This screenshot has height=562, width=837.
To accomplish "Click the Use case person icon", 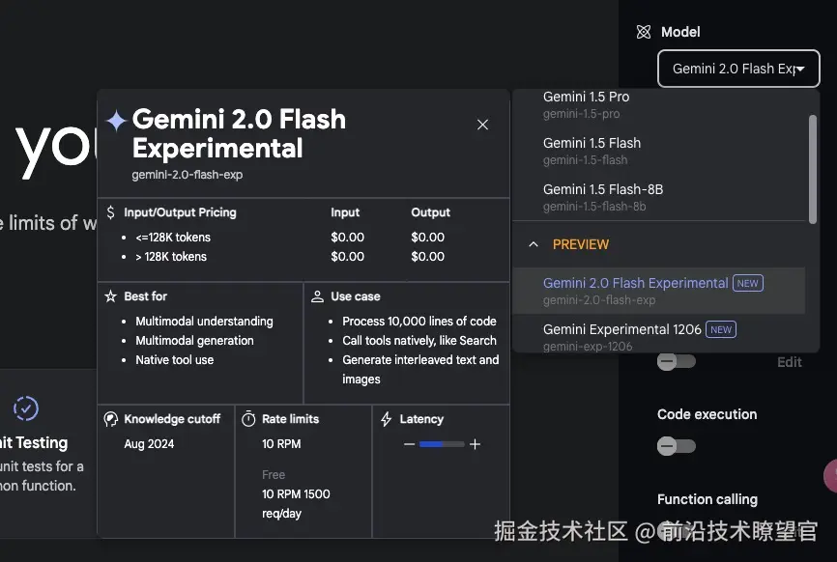I will pyautogui.click(x=318, y=296).
